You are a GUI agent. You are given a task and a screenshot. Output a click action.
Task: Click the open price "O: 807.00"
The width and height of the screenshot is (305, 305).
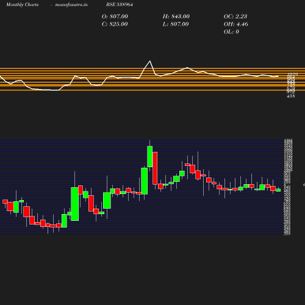coord(115,16)
